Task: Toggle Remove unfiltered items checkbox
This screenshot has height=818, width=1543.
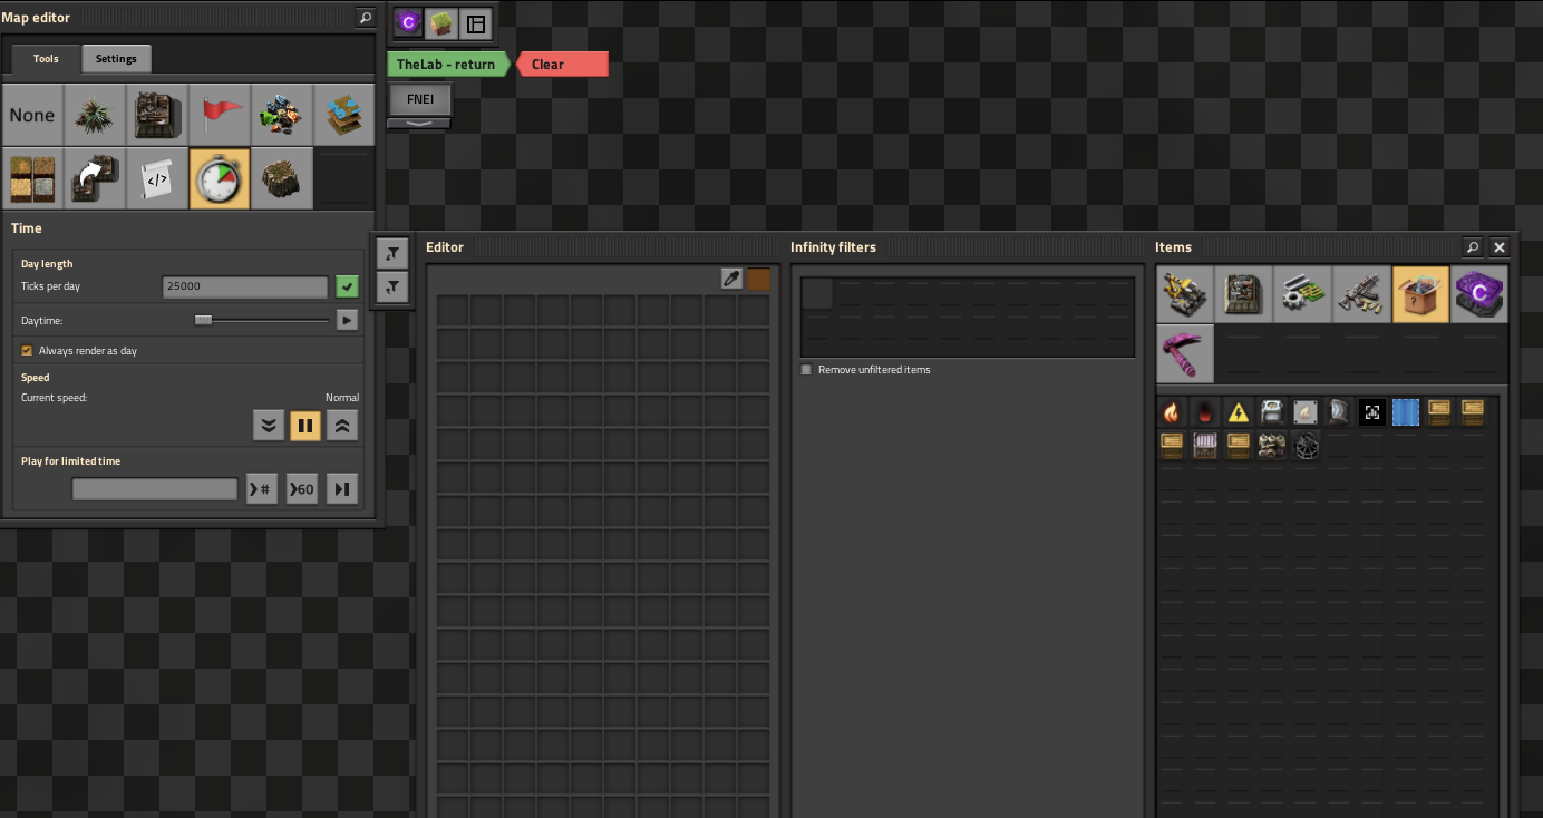Action: tap(806, 369)
